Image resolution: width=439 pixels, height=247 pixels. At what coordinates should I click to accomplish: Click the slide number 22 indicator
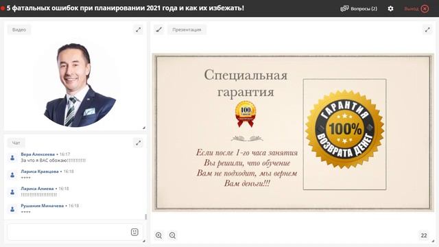[424, 235]
